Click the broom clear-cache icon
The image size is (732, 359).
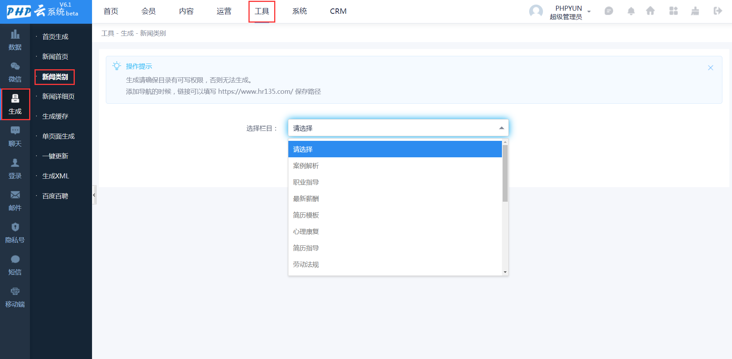pyautogui.click(x=695, y=11)
